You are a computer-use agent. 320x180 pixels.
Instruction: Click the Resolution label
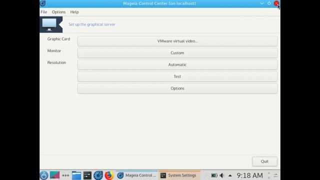56,62
